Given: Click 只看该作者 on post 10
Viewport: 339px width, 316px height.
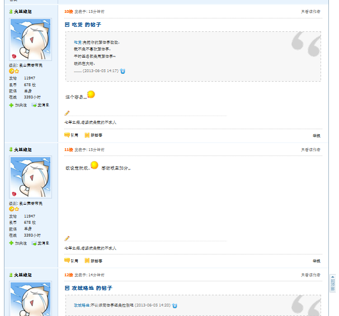Looking at the screenshot, I should click(310, 12).
